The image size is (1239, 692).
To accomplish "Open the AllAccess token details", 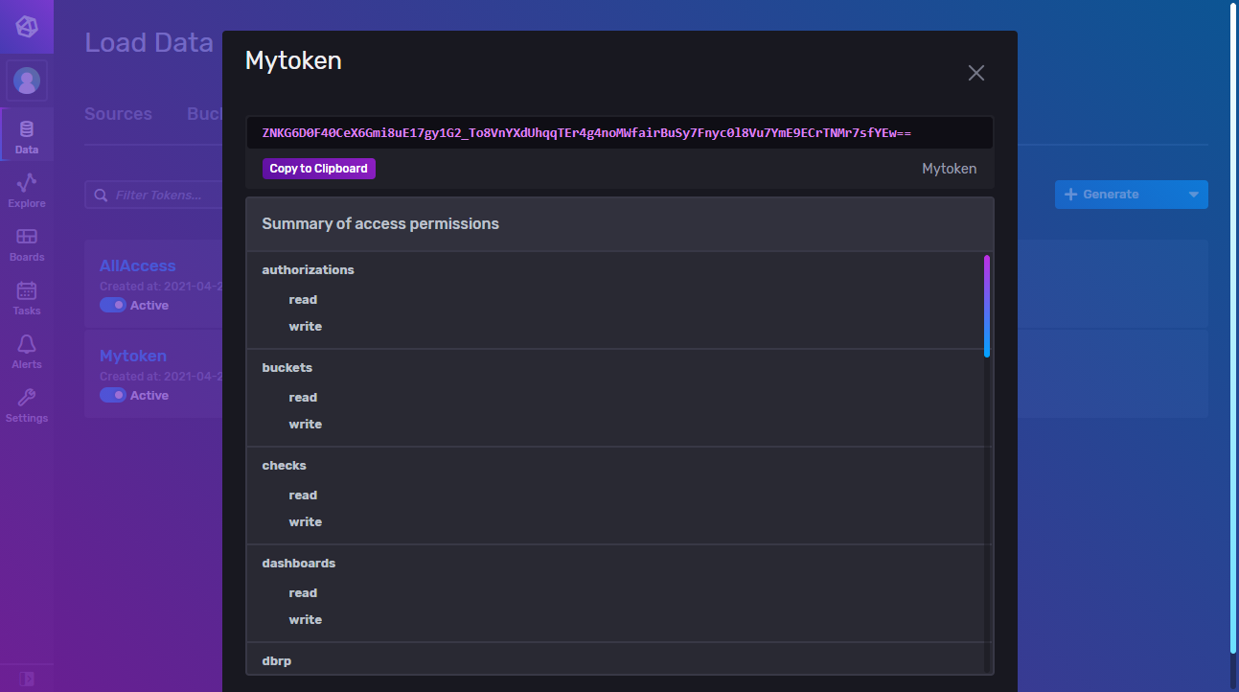I will click(x=137, y=265).
